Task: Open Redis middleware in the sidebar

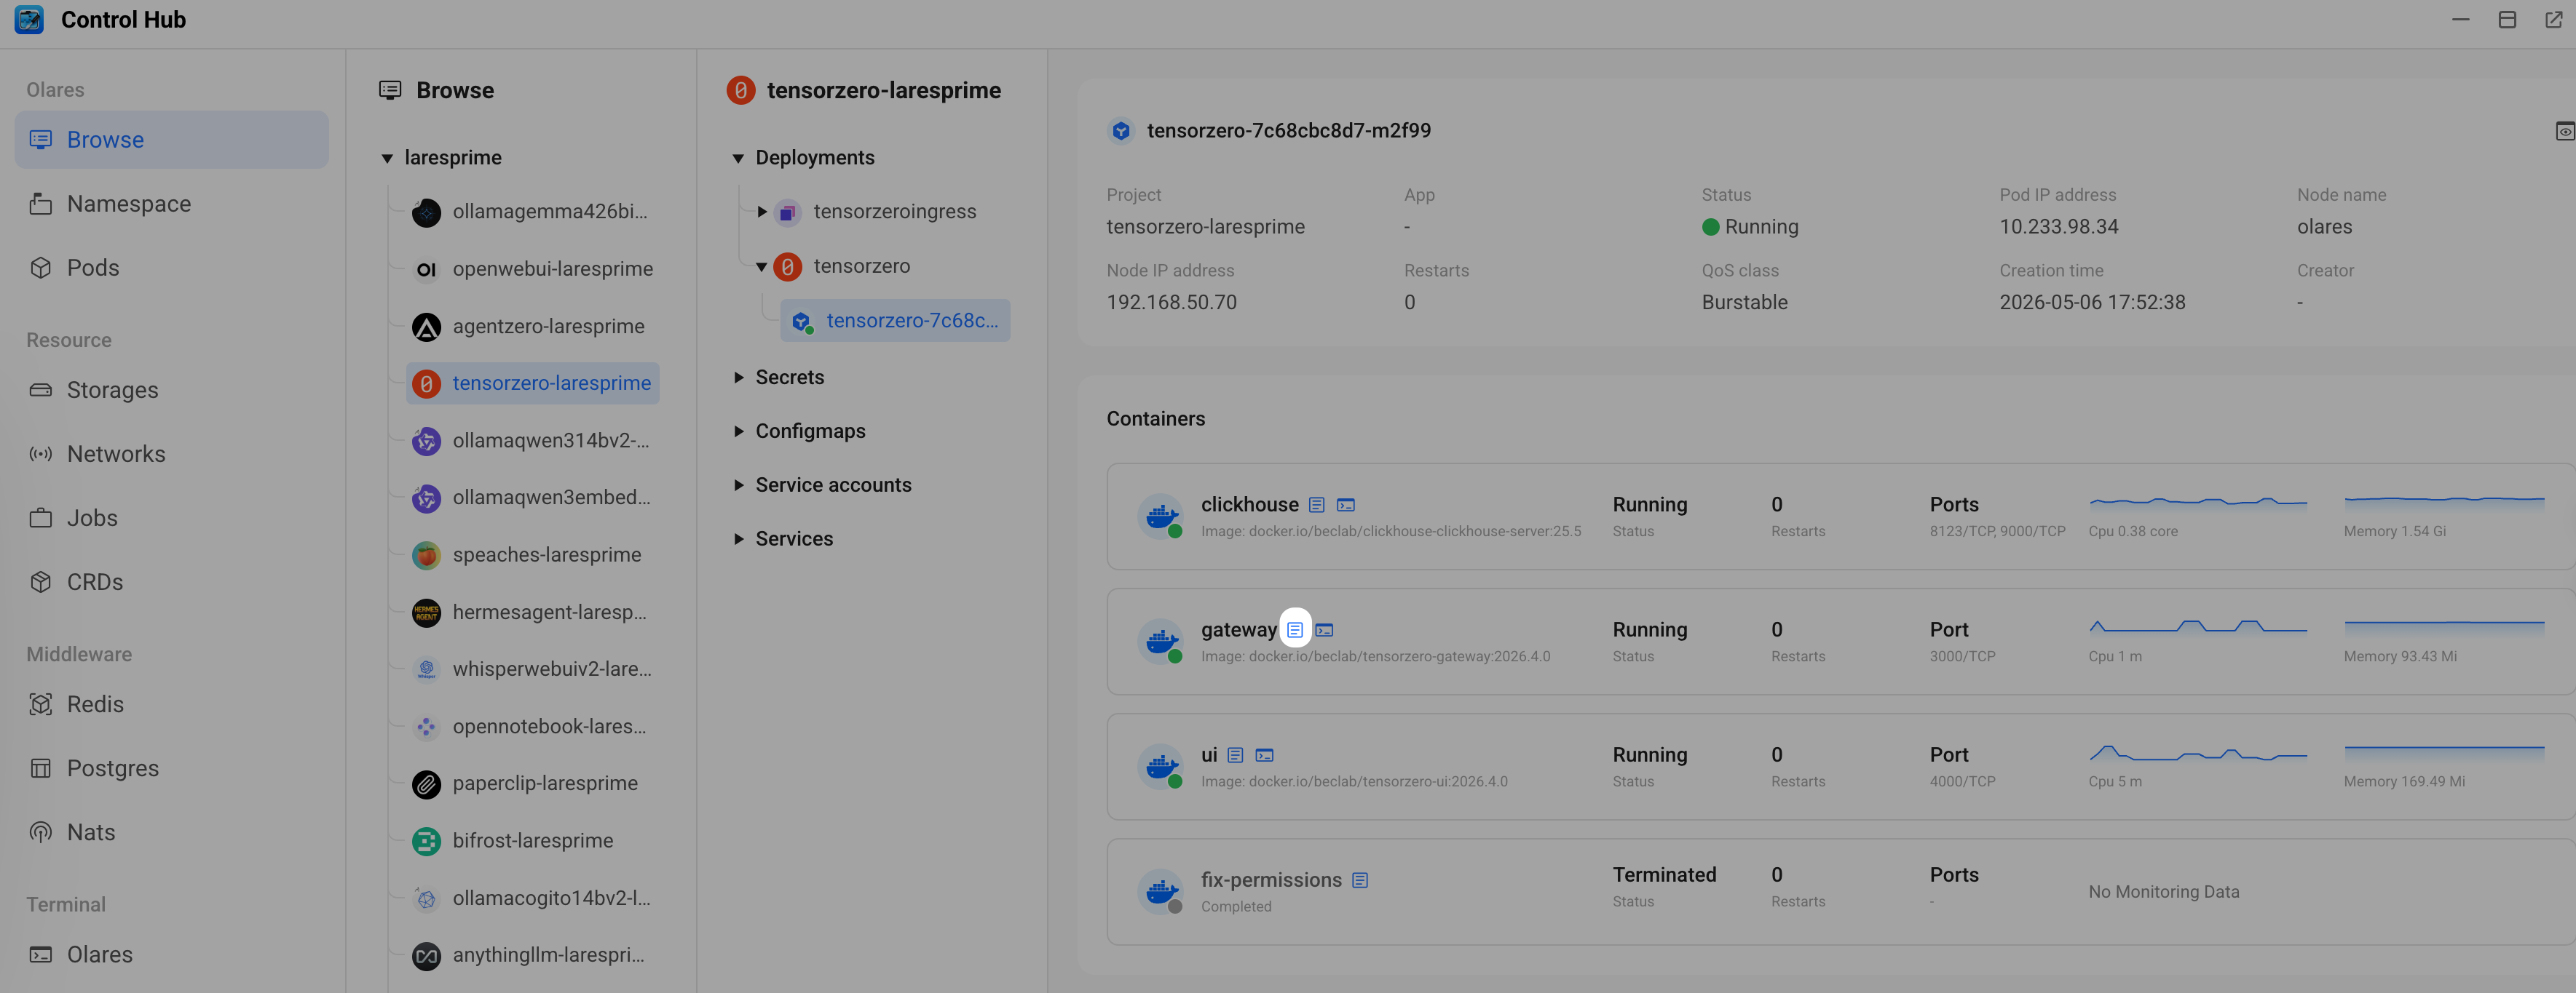Action: 171,706
